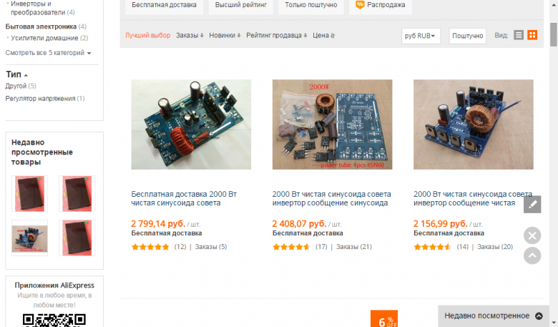
Task: Expand the Недавно посмотренное panel chevron
Action: click(x=539, y=316)
